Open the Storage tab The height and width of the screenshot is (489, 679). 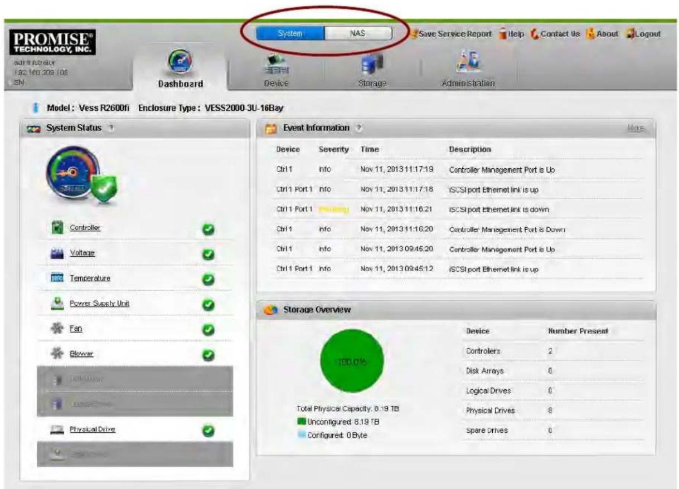click(372, 70)
